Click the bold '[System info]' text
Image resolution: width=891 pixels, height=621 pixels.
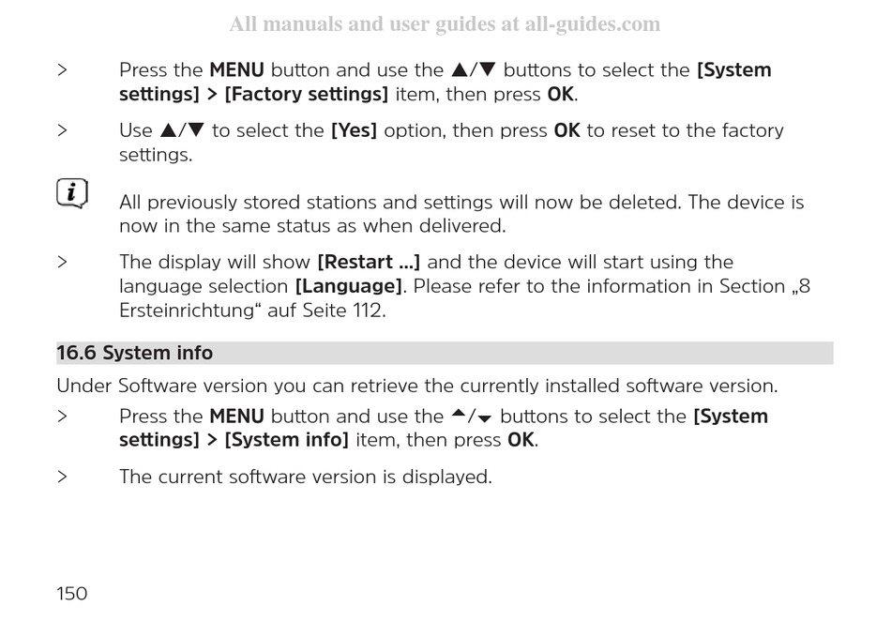pyautogui.click(x=286, y=440)
